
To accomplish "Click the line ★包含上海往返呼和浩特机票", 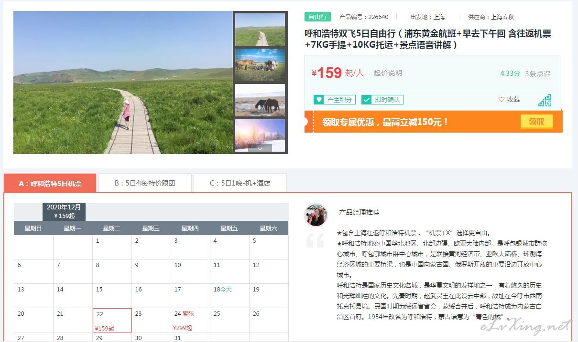I will click(x=414, y=233).
